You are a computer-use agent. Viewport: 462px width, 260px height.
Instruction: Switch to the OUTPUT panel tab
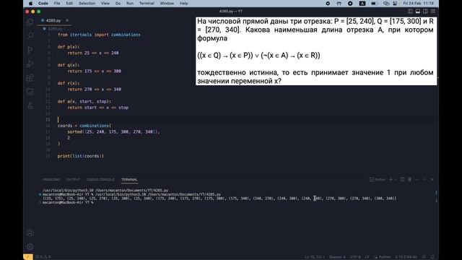click(74, 180)
